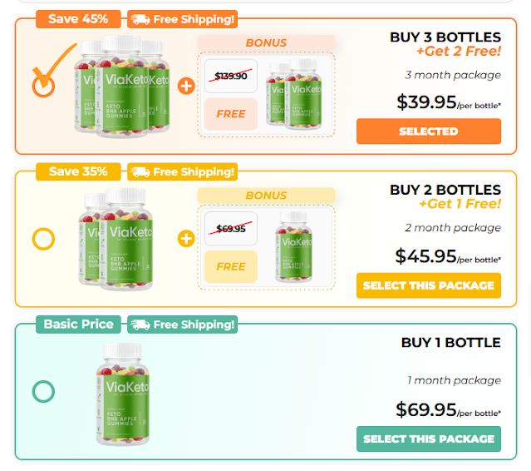The width and height of the screenshot is (531, 471).
Task: Select the 2 bottles package radio button
Action: click(43, 239)
